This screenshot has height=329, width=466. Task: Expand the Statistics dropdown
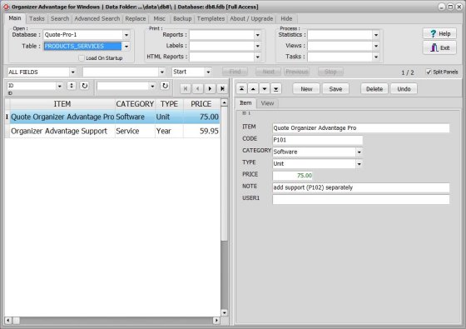pyautogui.click(x=376, y=35)
